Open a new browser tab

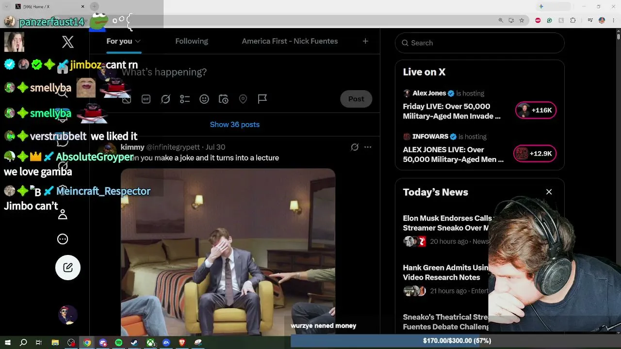(x=95, y=6)
